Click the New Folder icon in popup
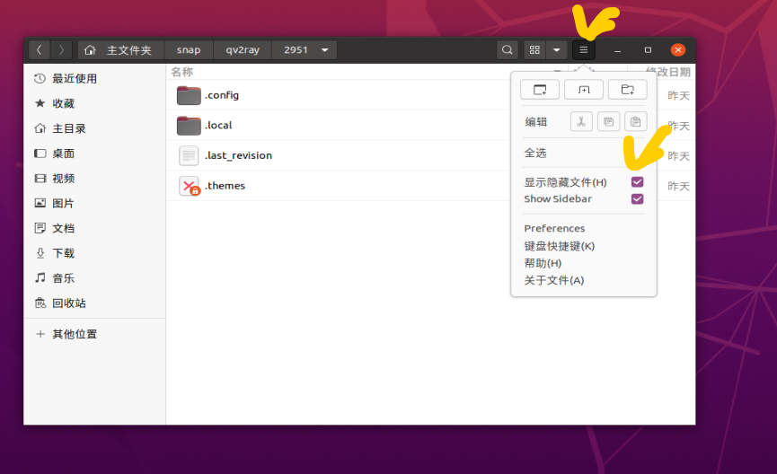The image size is (777, 474). coord(627,90)
